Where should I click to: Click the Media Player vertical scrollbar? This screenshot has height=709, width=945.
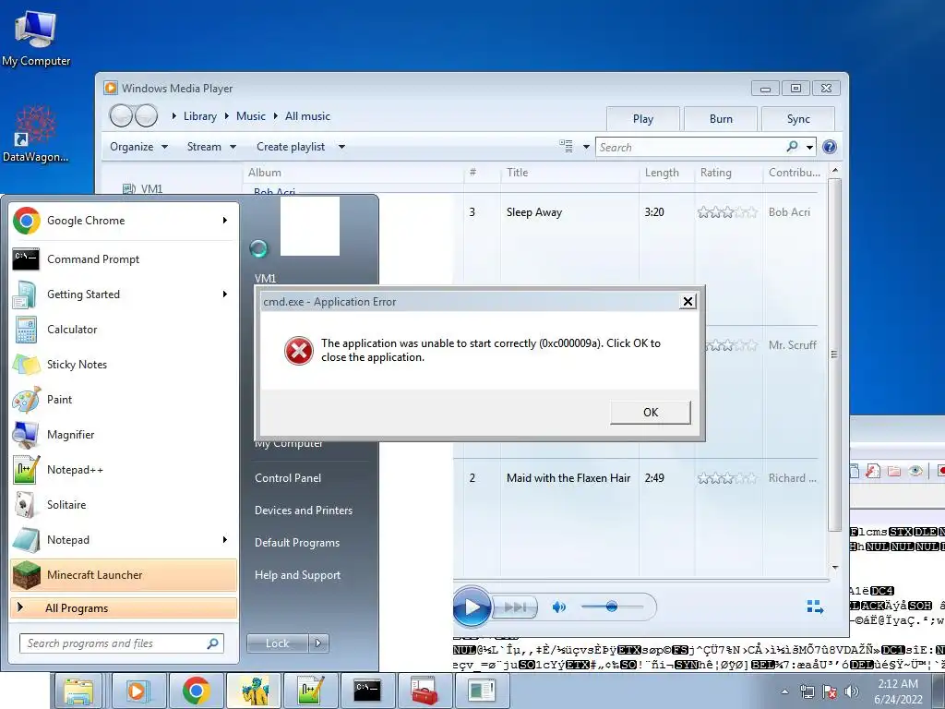coord(834,354)
